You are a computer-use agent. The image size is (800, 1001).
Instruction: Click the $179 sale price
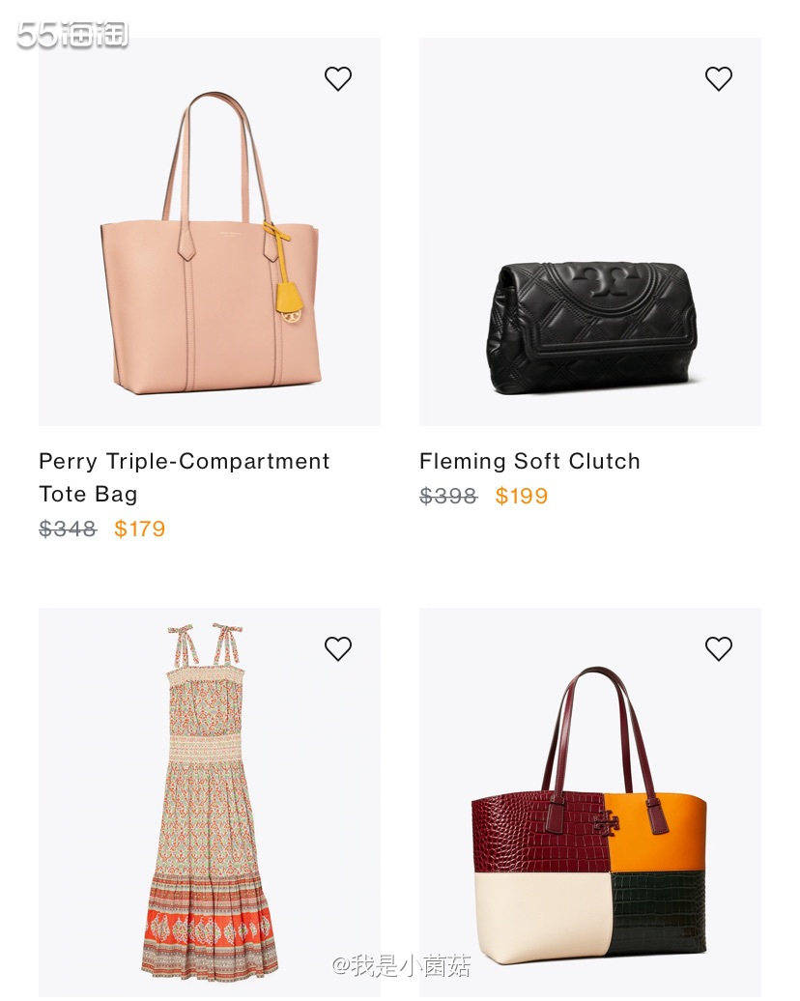140,529
